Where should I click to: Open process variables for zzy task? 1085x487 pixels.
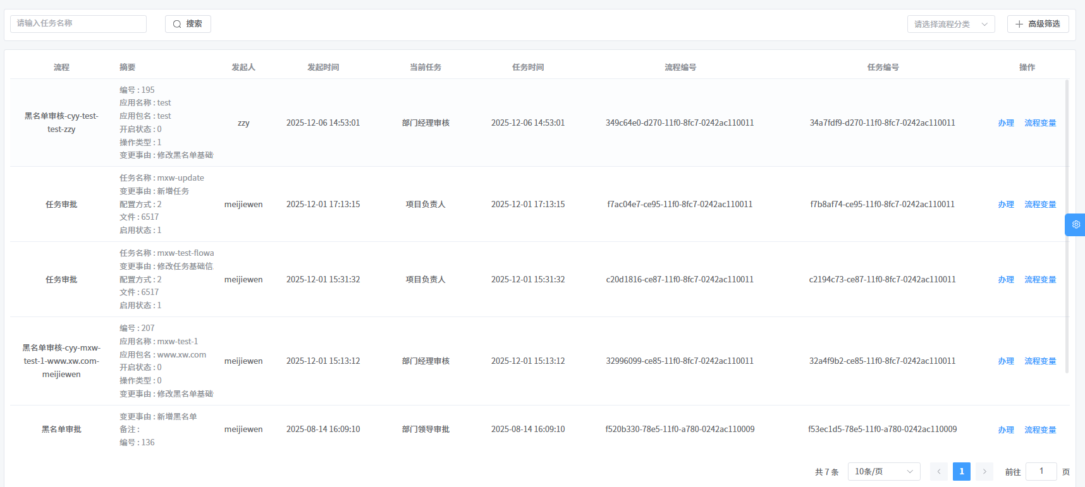coord(1040,123)
